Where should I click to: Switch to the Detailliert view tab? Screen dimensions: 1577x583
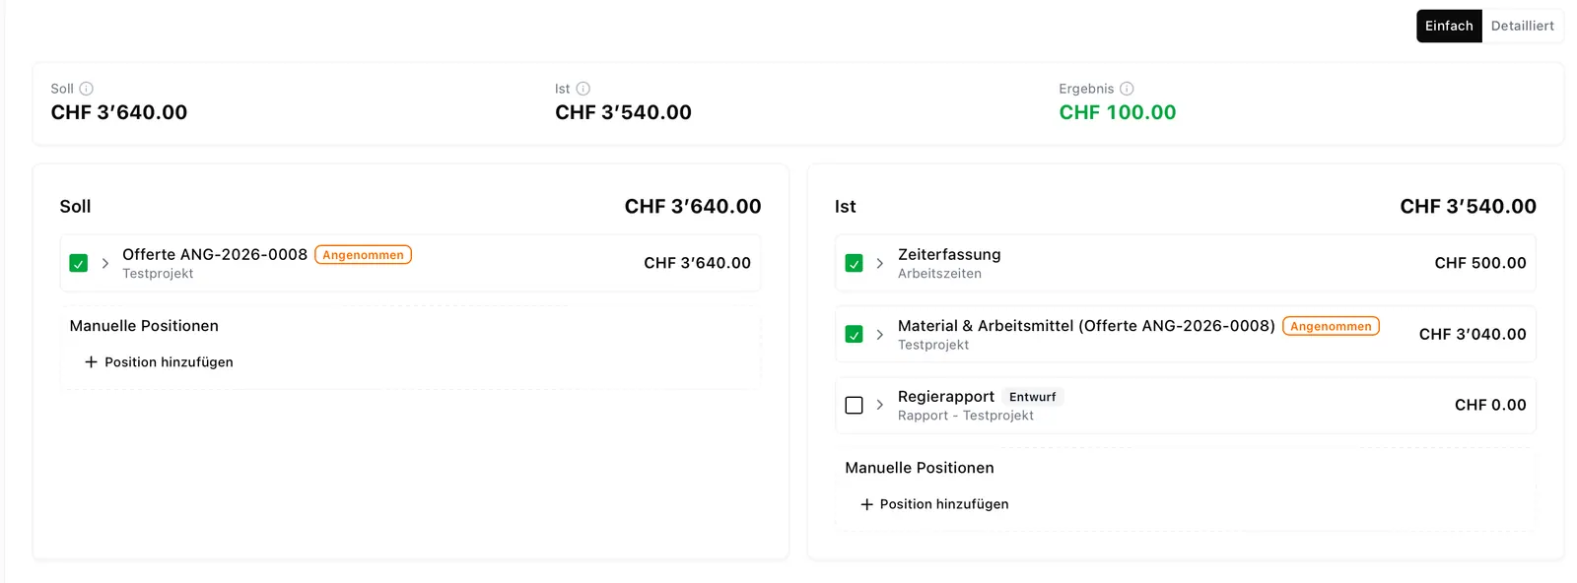(x=1522, y=26)
